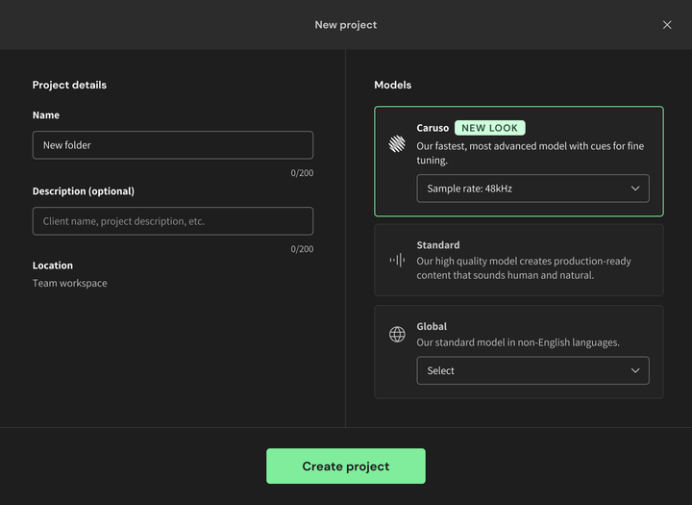Open the Global language Select dropdown

[532, 370]
